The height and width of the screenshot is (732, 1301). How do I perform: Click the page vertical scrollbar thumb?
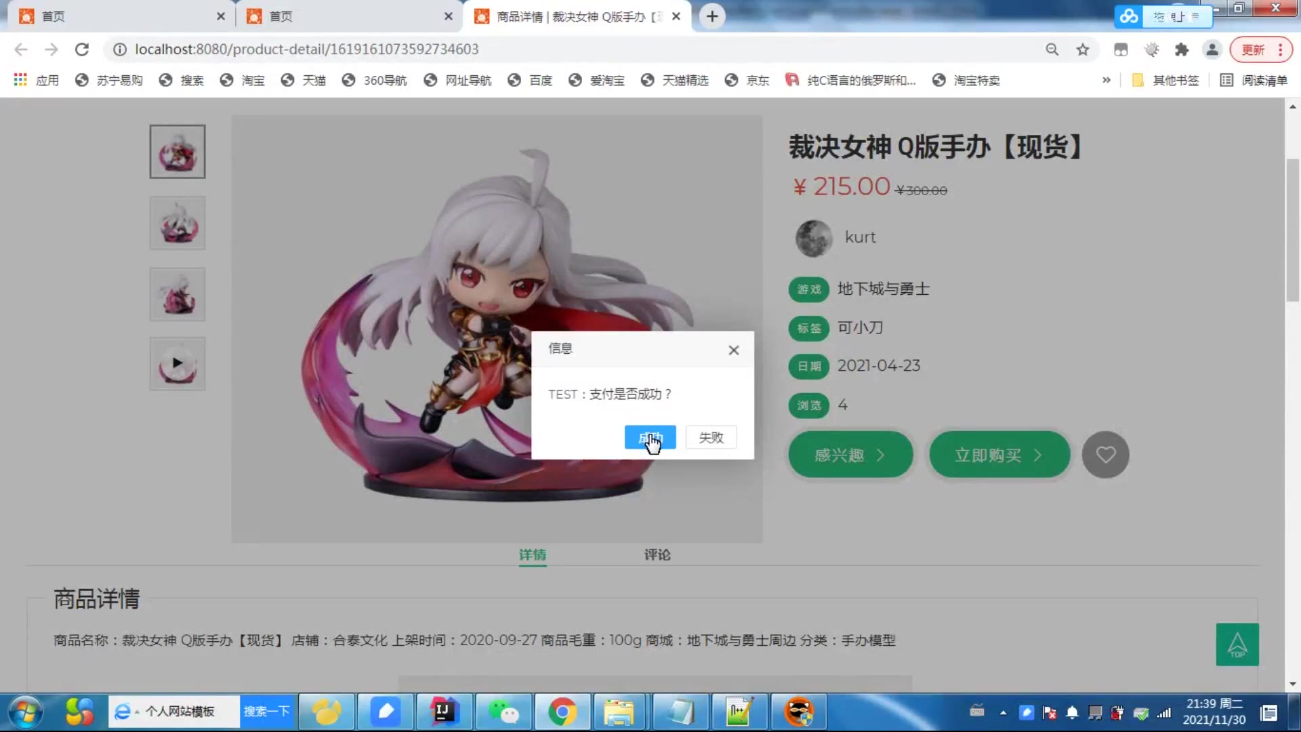[x=1292, y=230]
